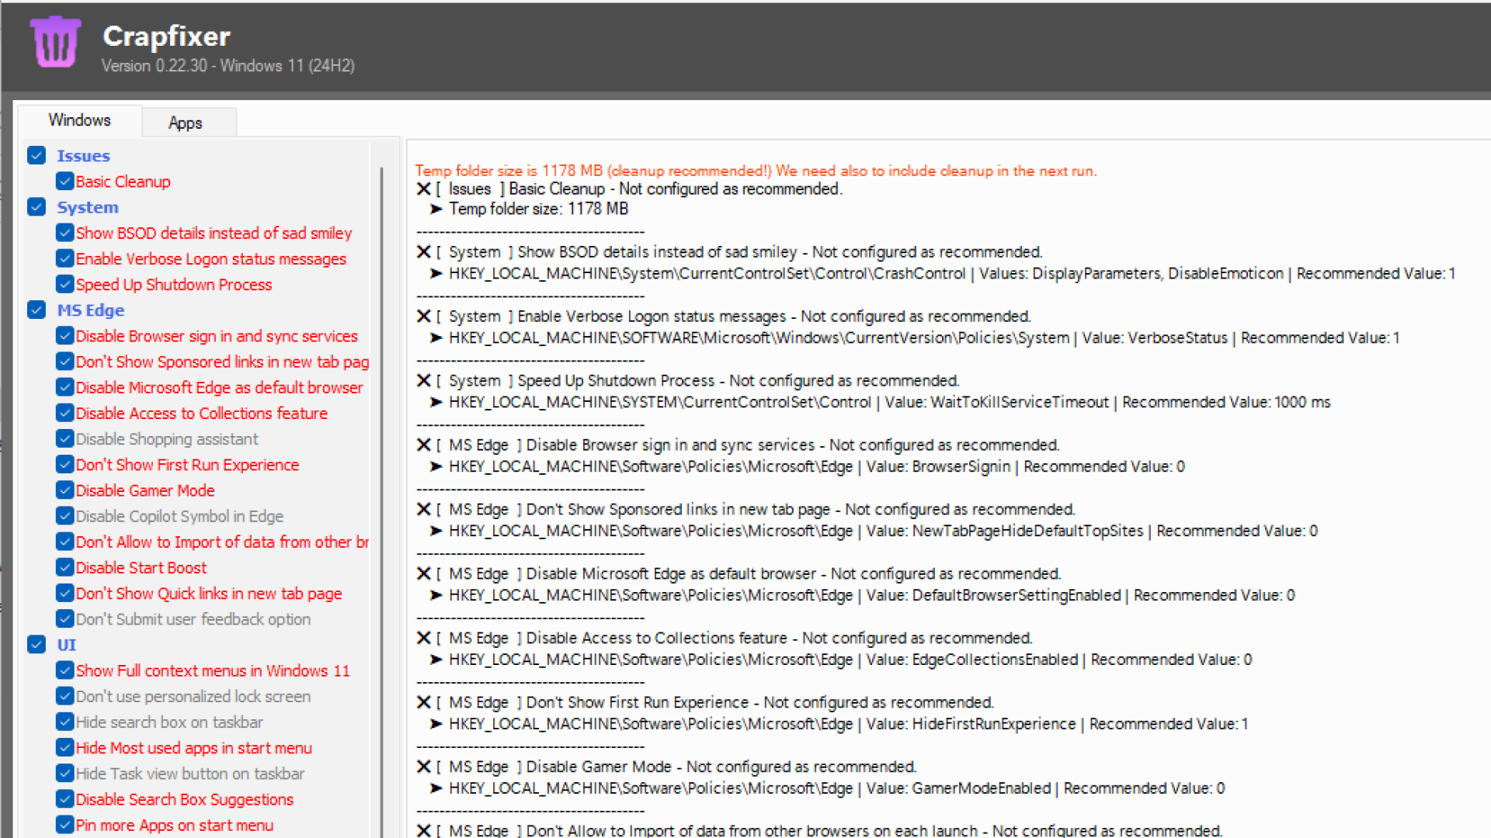Click the X mark beside Basic Cleanup result
Viewport: 1491px width, 838px height.
coord(423,189)
